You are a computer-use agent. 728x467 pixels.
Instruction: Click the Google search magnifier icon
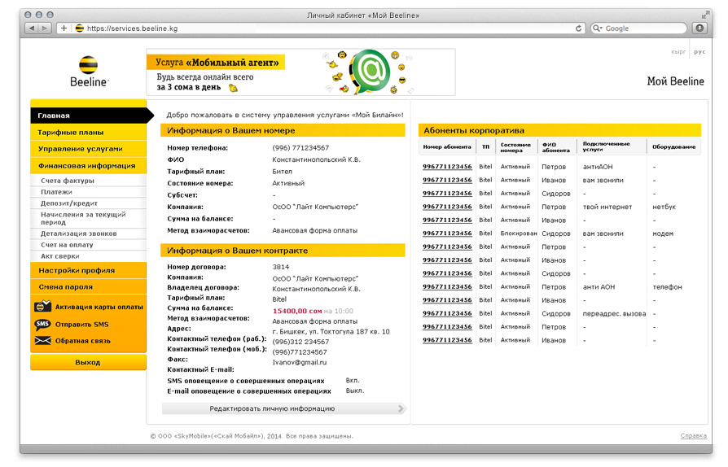click(597, 28)
